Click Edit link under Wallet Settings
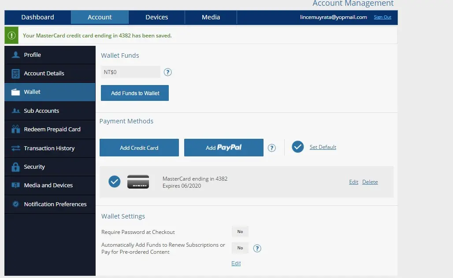This screenshot has height=278, width=453. click(x=236, y=263)
